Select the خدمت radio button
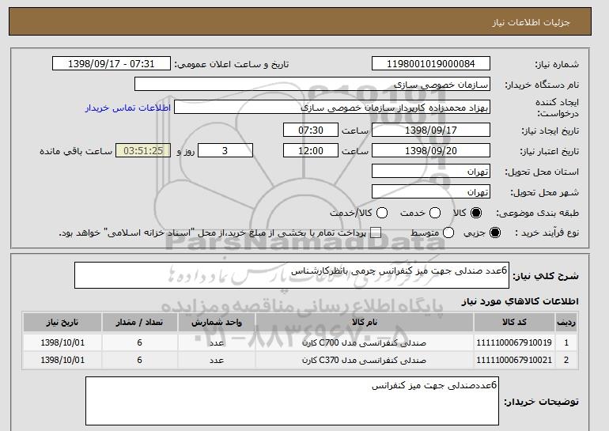Image resolution: width=609 pixels, height=431 pixels. 435,213
